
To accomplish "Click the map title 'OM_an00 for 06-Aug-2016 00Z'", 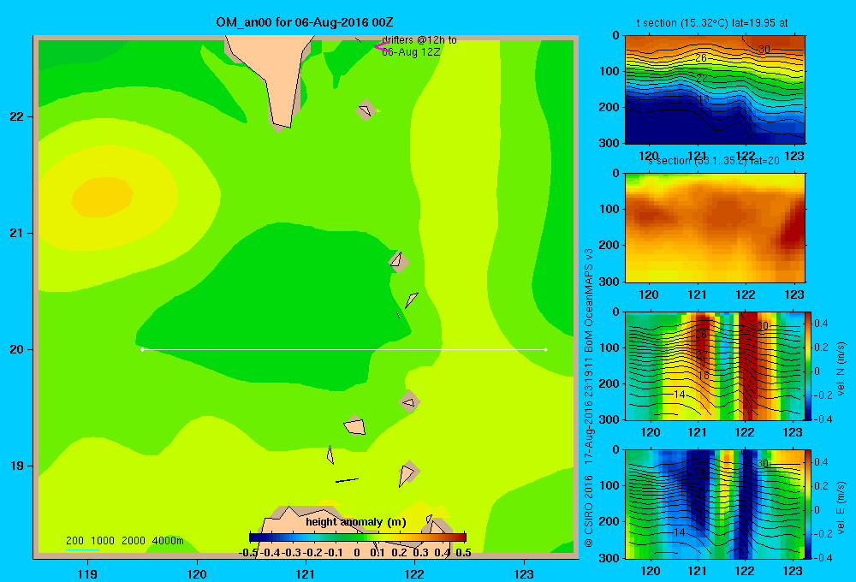I will pos(305,22).
